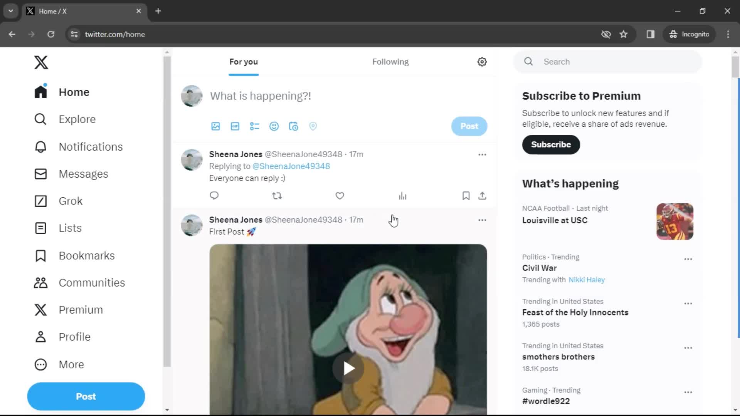This screenshot has width=740, height=416.
Task: Click the Subscribe button for Premium
Action: point(550,144)
